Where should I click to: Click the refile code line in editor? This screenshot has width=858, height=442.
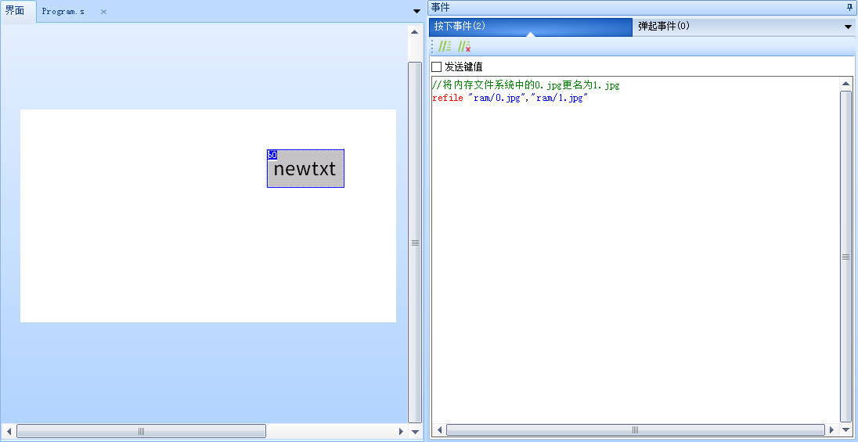[x=509, y=98]
